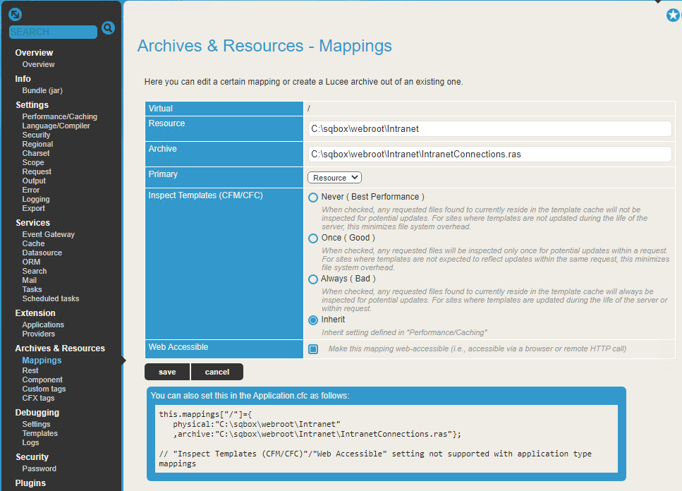Open Security under Settings
The image size is (682, 491).
(36, 135)
